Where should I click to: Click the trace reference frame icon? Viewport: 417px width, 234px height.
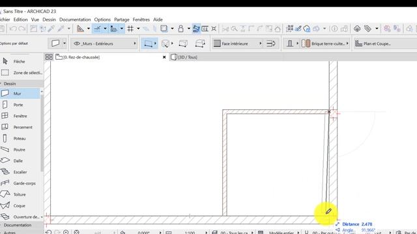pos(164,29)
